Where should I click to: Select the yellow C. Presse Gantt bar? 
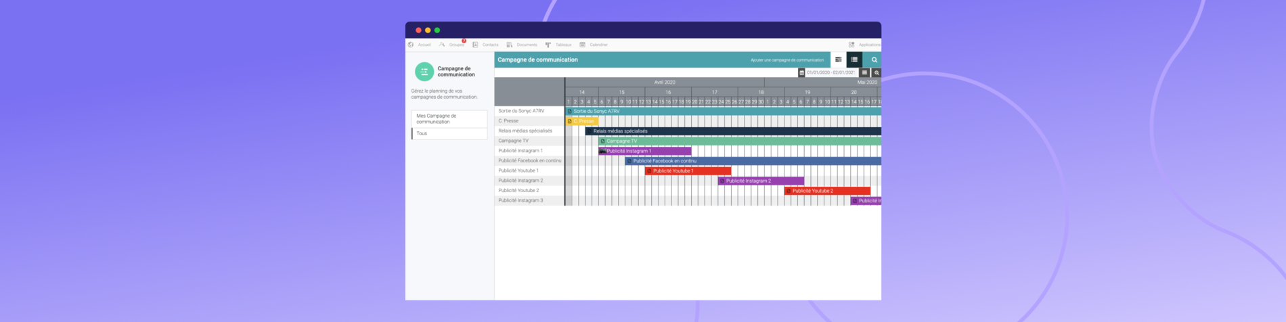coord(582,121)
